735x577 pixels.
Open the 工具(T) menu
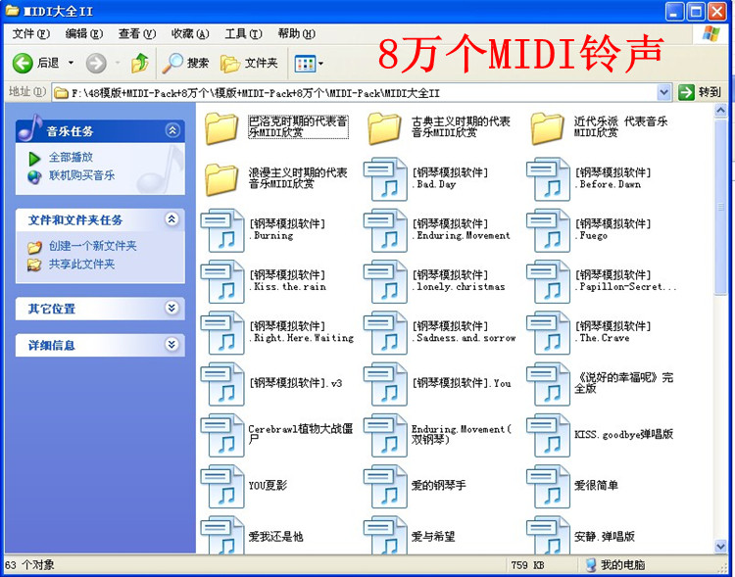tap(243, 33)
